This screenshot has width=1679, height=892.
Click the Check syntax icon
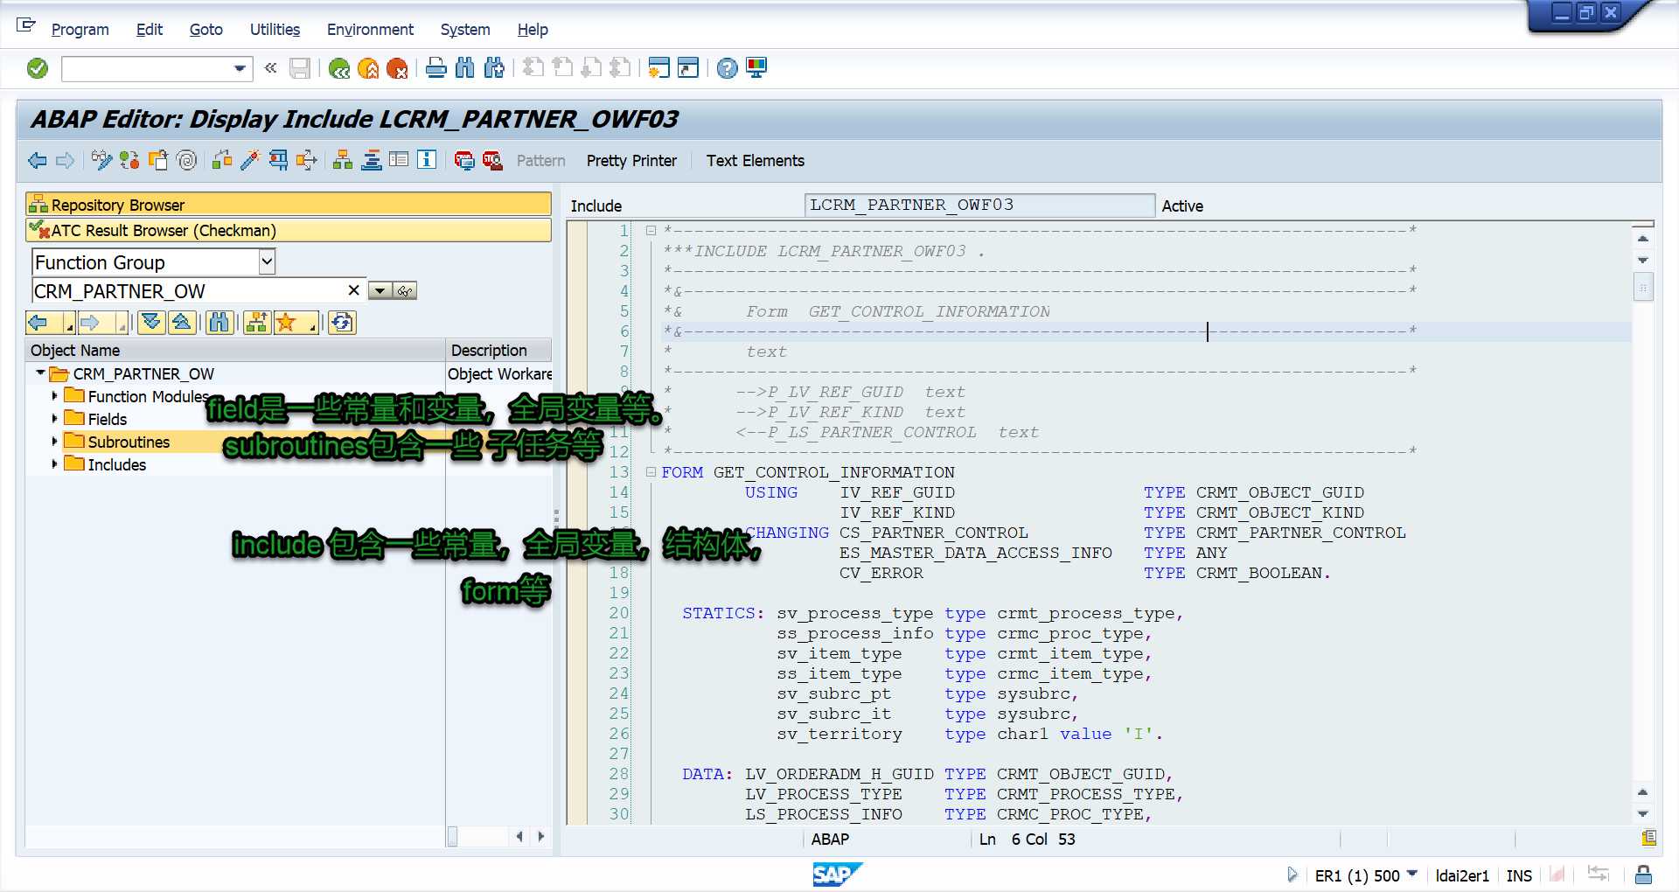[x=222, y=161]
